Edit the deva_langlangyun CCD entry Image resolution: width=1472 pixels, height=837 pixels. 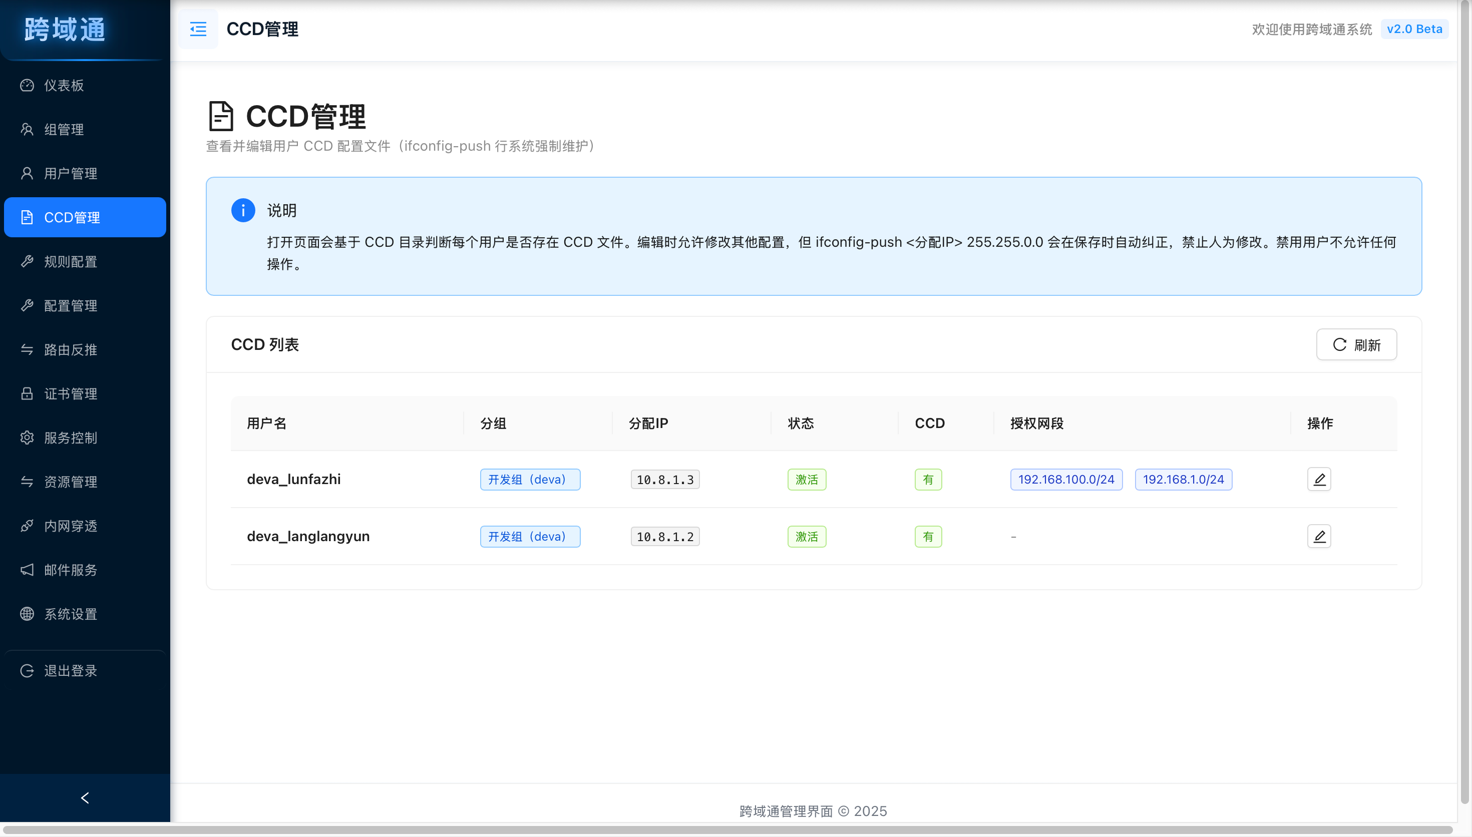(1319, 536)
